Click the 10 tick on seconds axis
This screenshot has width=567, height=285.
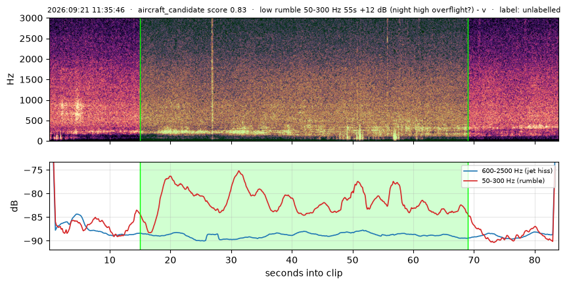(x=110, y=259)
